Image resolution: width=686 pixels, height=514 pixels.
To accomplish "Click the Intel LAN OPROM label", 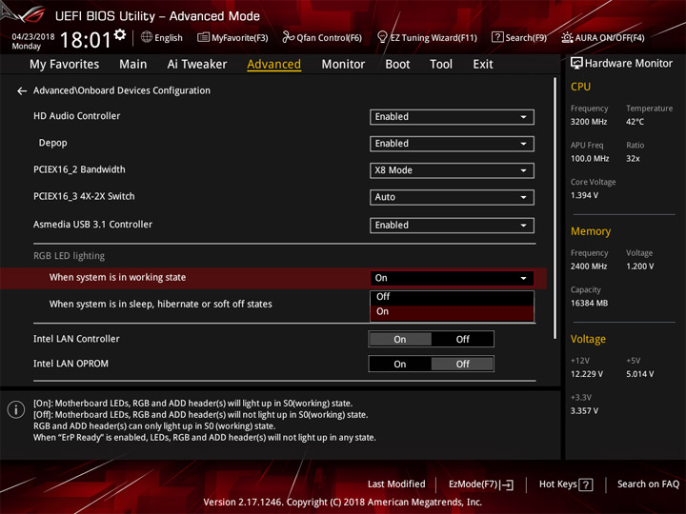I will pos(71,364).
